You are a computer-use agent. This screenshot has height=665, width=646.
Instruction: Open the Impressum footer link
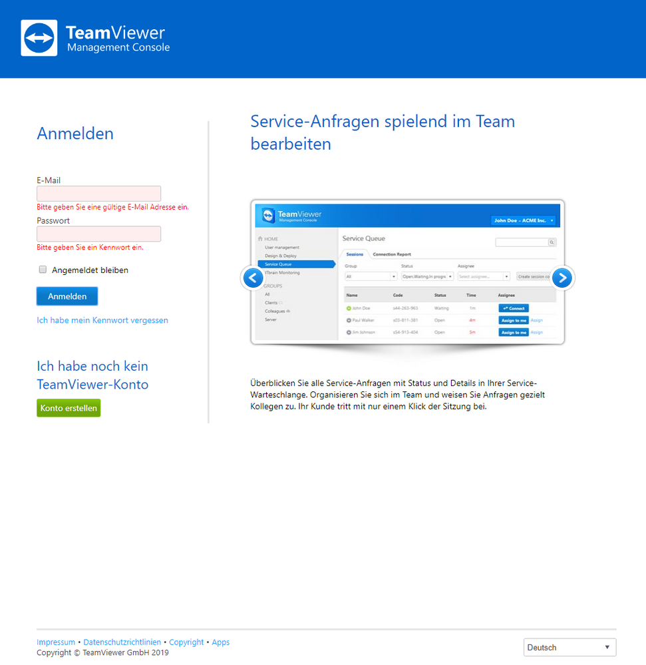[55, 642]
